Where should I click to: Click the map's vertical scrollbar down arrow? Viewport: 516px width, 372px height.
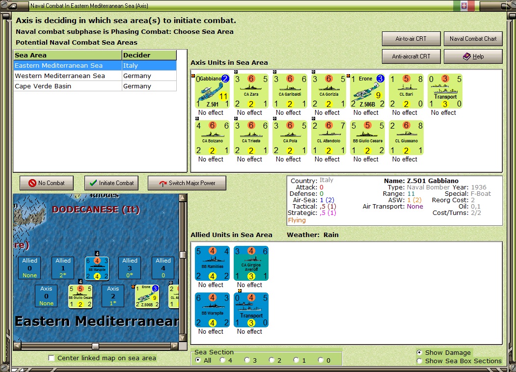click(183, 338)
